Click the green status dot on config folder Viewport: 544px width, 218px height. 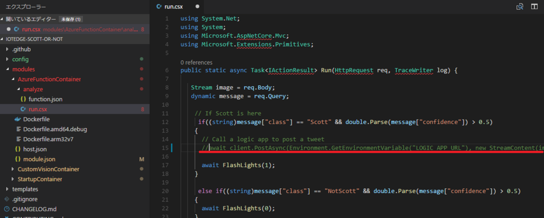(x=141, y=59)
